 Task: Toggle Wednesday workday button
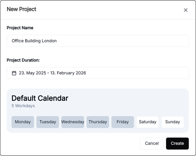[73, 122]
